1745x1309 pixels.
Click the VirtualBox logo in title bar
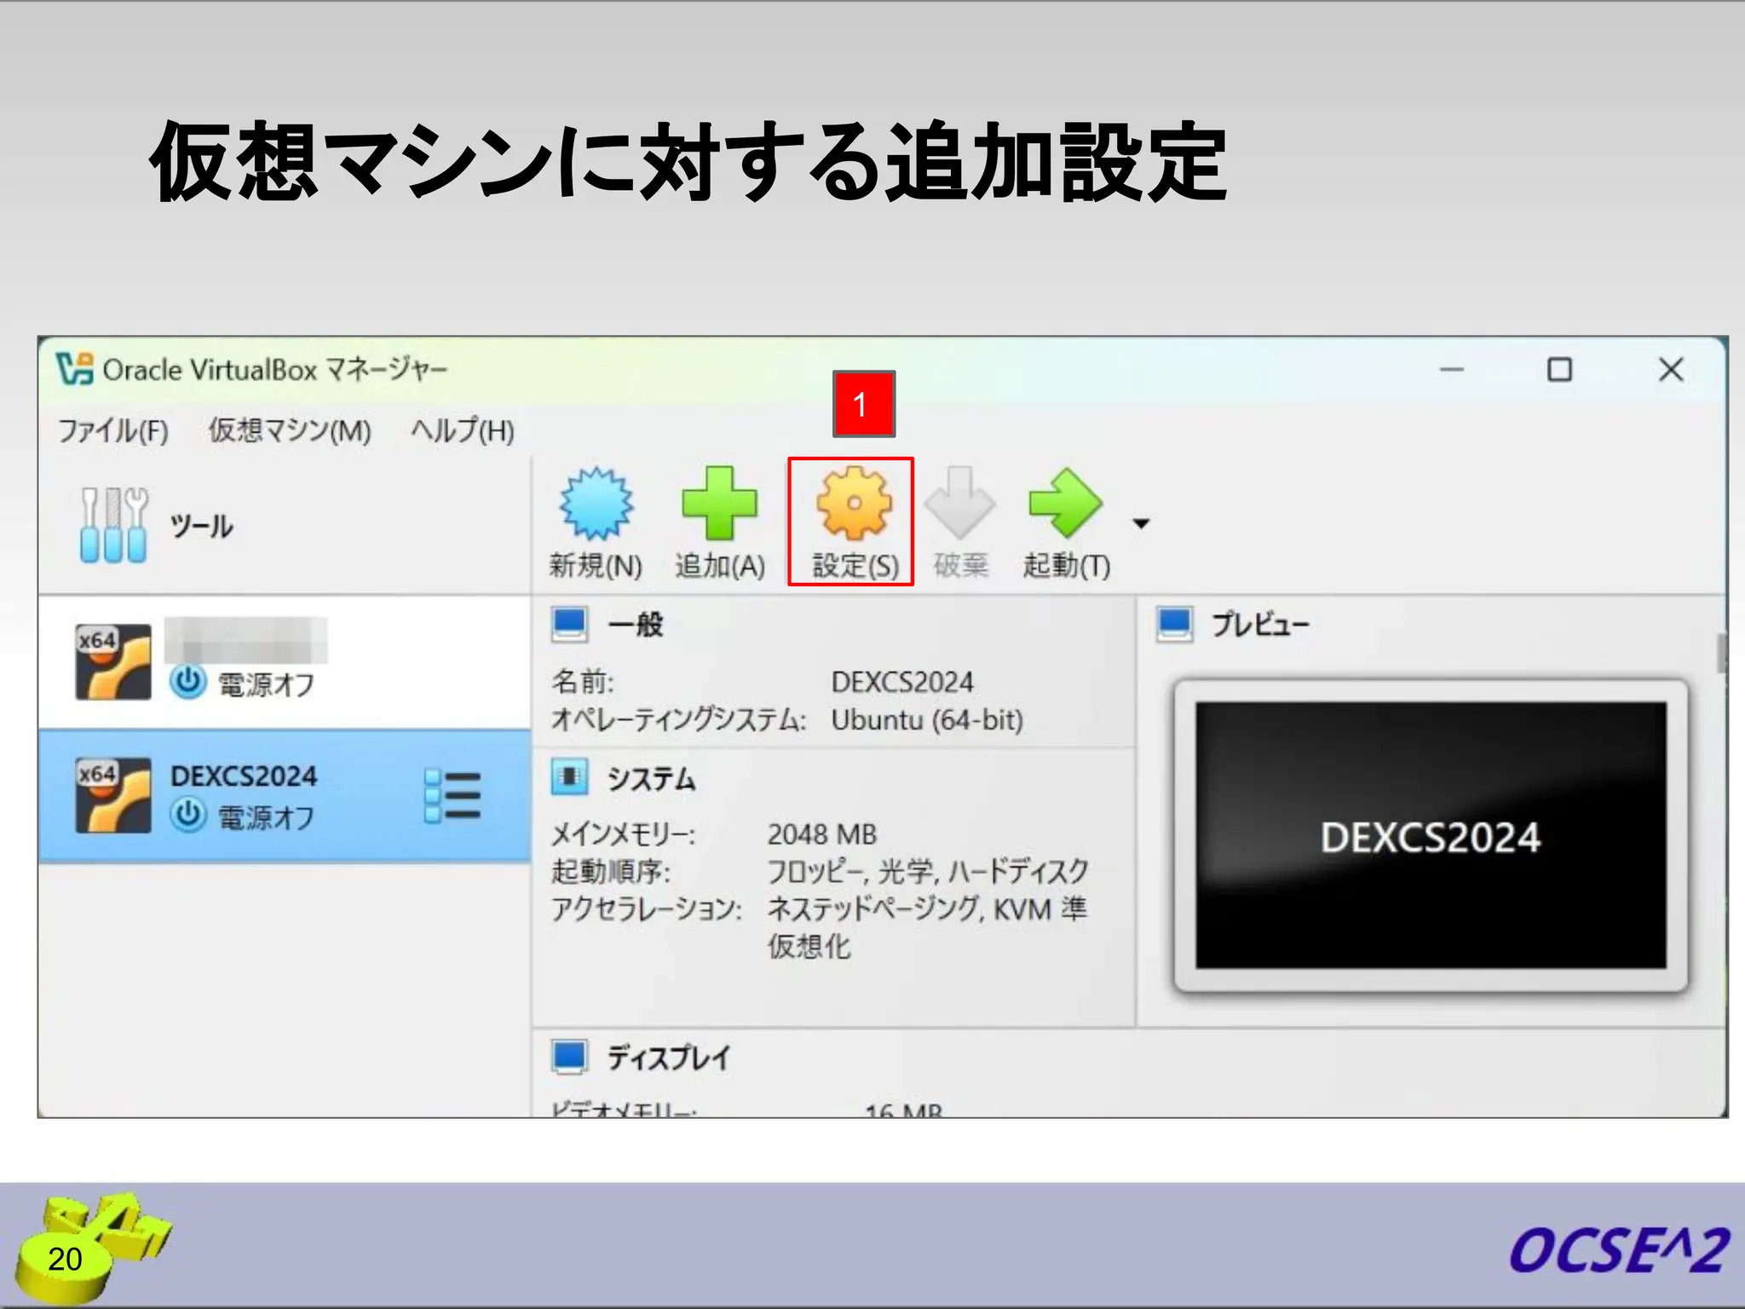pyautogui.click(x=75, y=370)
